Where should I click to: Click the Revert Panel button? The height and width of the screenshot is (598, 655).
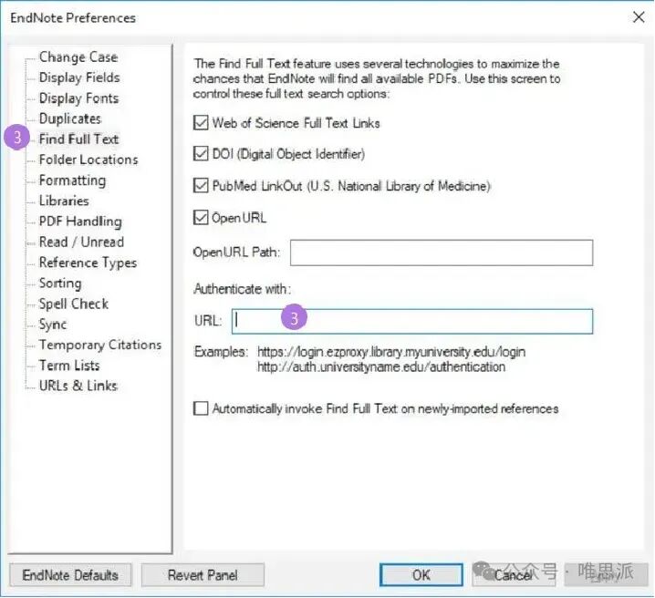pos(203,575)
